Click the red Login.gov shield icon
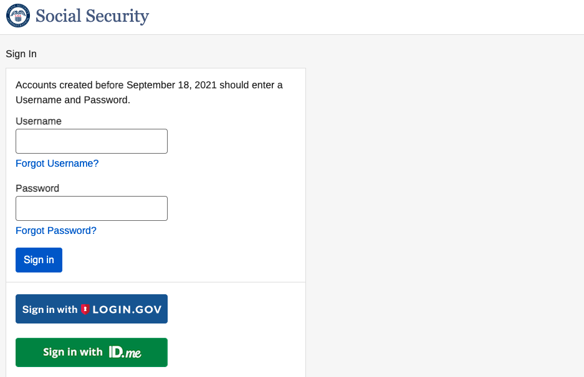The width and height of the screenshot is (584, 377). pos(85,309)
